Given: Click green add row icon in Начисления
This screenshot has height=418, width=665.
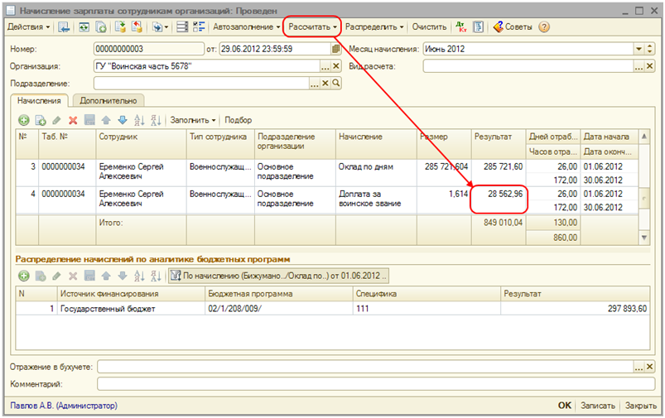Looking at the screenshot, I should (23, 120).
